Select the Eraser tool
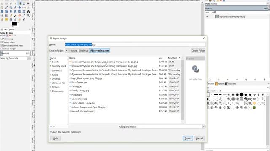Image resolution: width=270 pixels, height=151 pixels. (19, 16)
